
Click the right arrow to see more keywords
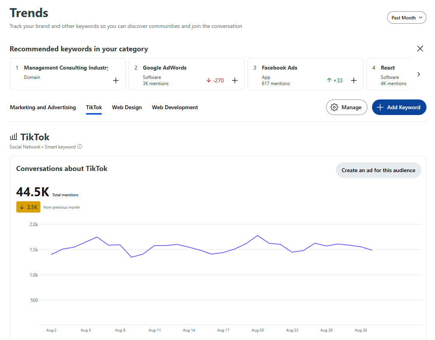tap(419, 74)
